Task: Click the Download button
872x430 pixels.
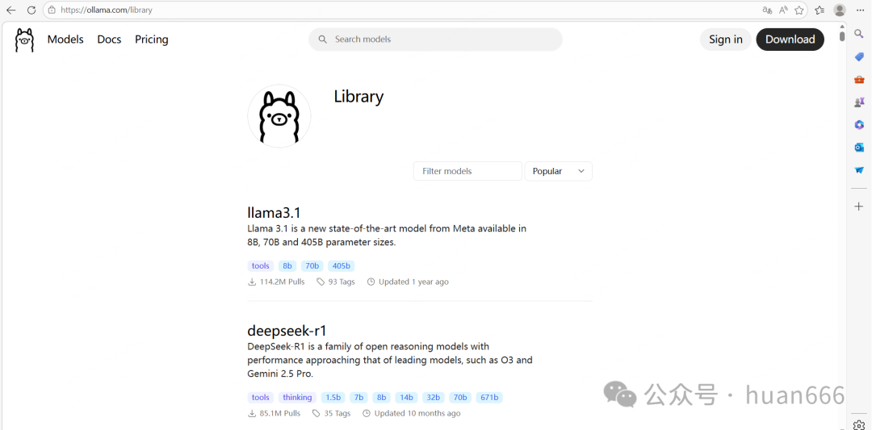Action: (x=790, y=40)
